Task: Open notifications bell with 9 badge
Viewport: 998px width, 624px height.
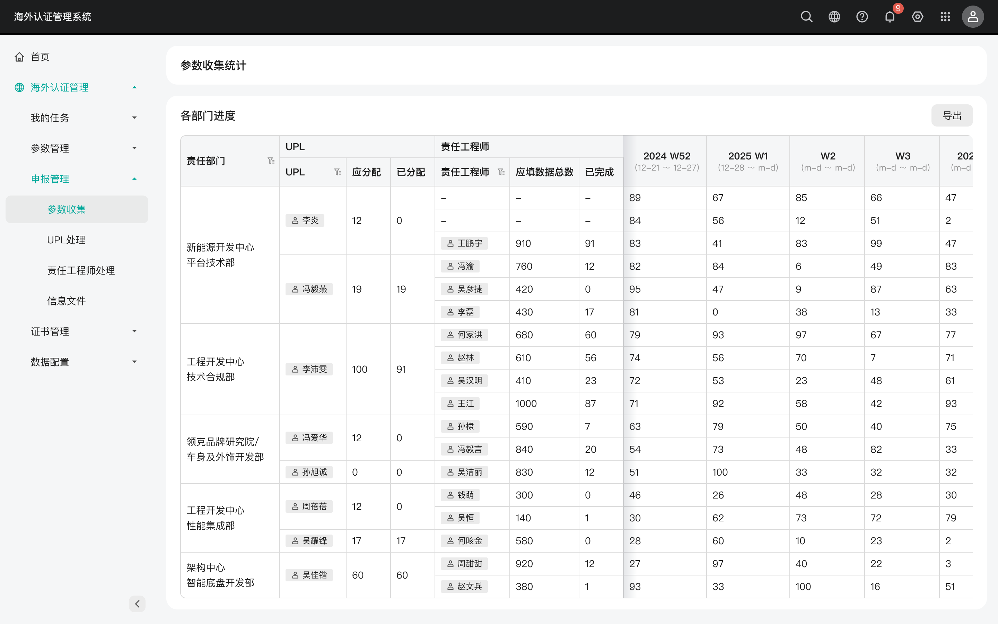Action: 890,17
